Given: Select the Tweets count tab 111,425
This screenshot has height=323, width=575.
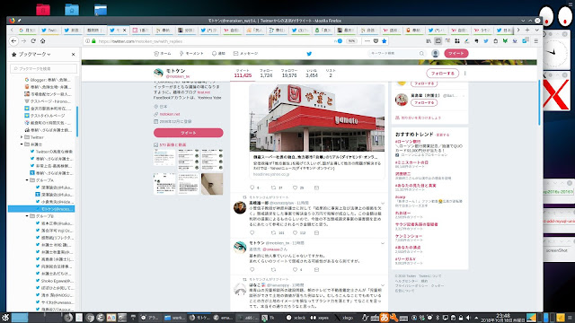Looking at the screenshot, I should pyautogui.click(x=243, y=74).
